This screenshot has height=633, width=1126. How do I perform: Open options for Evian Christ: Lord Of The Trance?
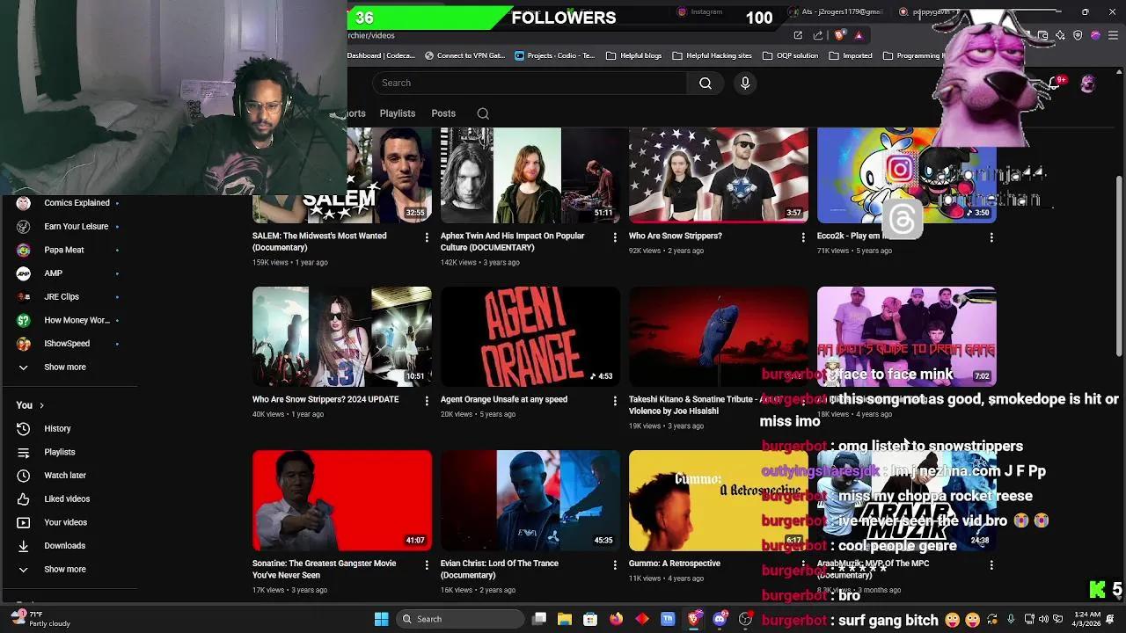[615, 564]
